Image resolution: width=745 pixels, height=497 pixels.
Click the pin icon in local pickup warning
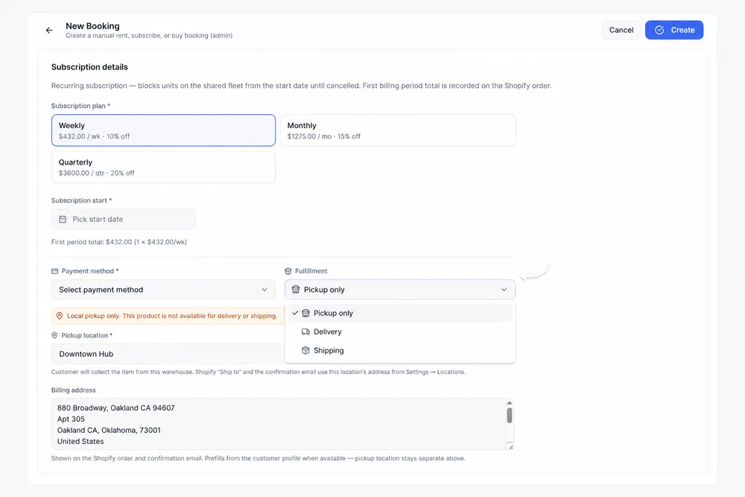point(60,315)
